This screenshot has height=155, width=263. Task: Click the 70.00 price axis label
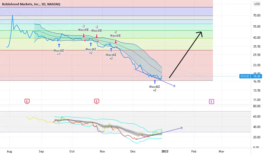pyautogui.click(x=257, y=15)
